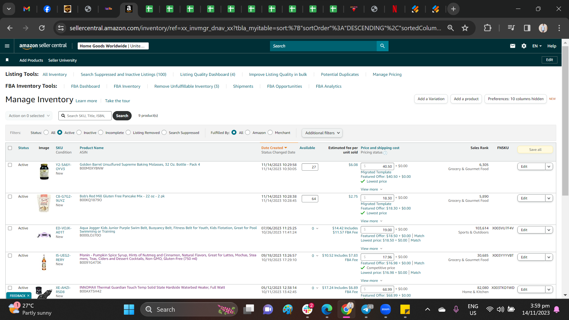Select Fulfilled By Merchant radio button

coord(270,132)
